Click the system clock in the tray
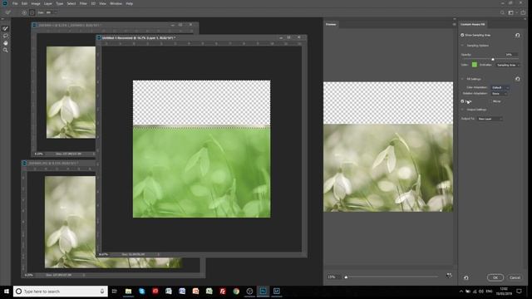 (504, 292)
